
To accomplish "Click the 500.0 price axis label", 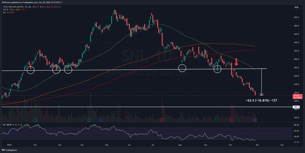I will pyautogui.click(x=296, y=18).
